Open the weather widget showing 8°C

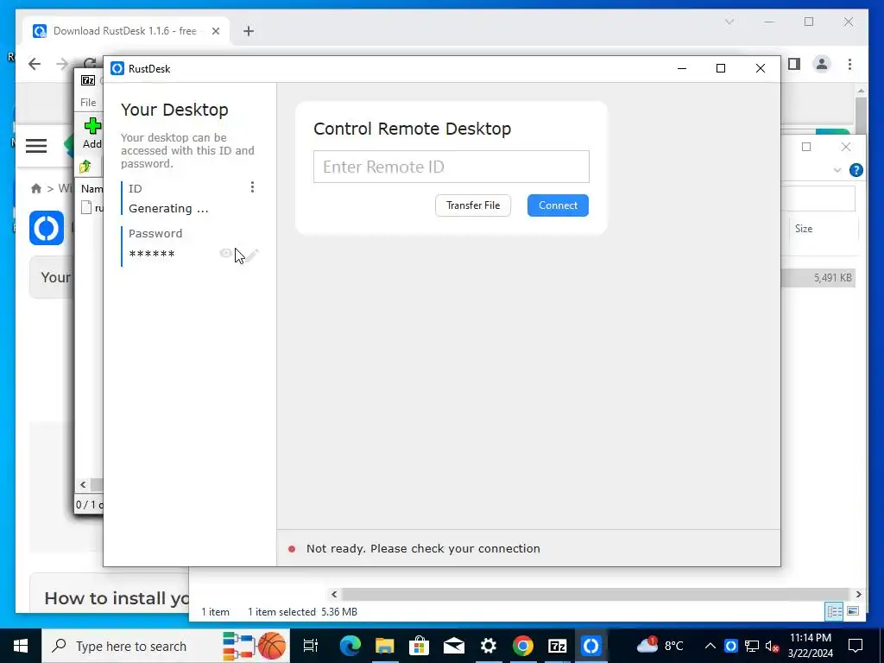coord(660,646)
